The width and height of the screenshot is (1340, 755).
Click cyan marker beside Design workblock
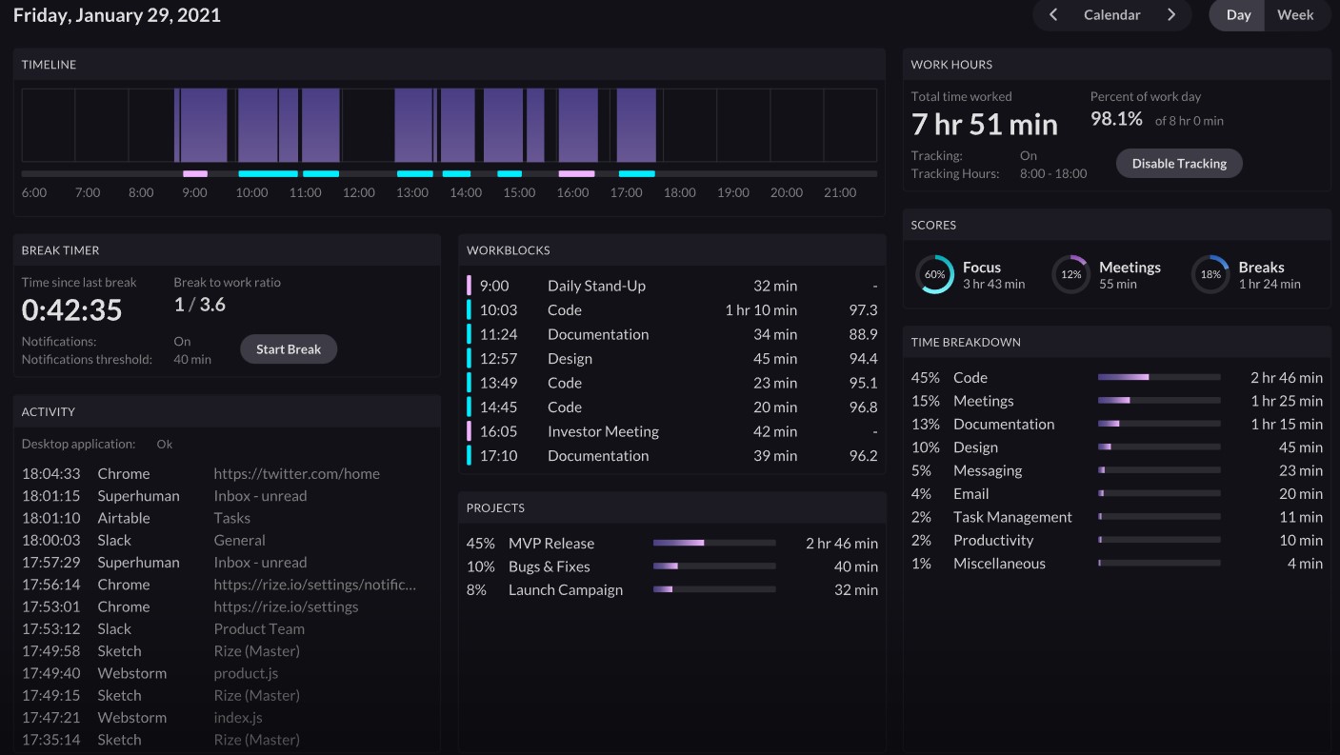click(x=469, y=359)
